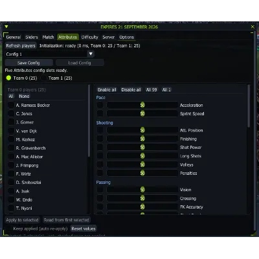
Task: Select Team 0 (25) radio button
Action: tap(8, 78)
